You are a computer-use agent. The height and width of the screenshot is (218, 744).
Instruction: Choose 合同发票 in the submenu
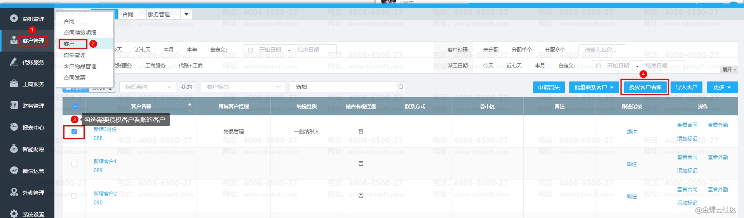[x=75, y=78]
